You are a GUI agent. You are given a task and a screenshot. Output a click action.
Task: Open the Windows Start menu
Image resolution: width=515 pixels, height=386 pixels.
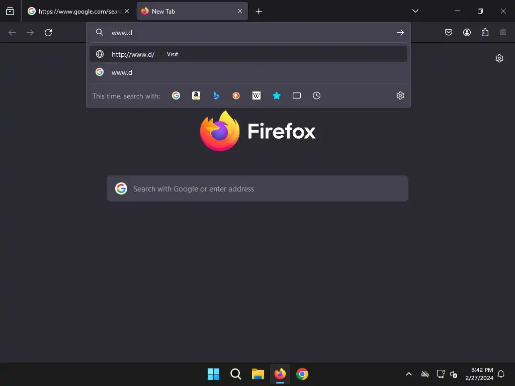click(x=213, y=374)
